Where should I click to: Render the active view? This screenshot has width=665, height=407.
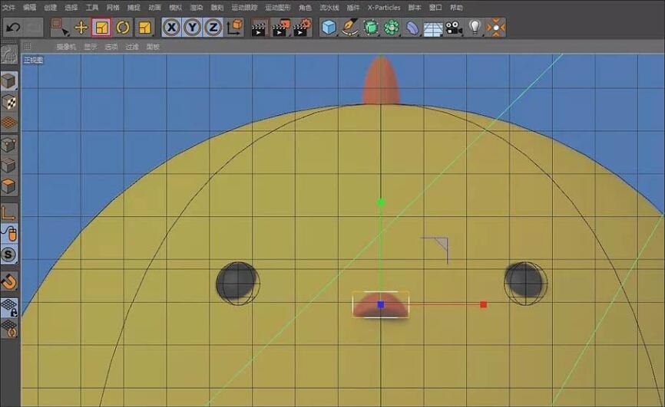coord(259,28)
